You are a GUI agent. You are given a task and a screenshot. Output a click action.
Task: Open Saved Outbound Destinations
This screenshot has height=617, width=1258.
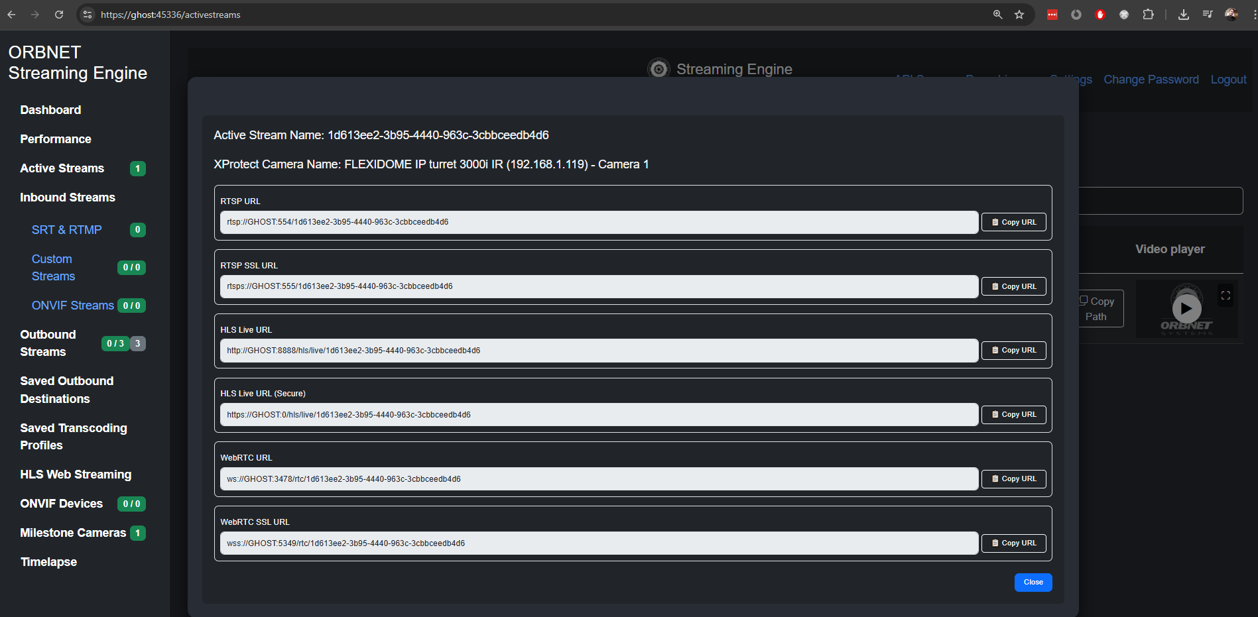[x=66, y=390]
